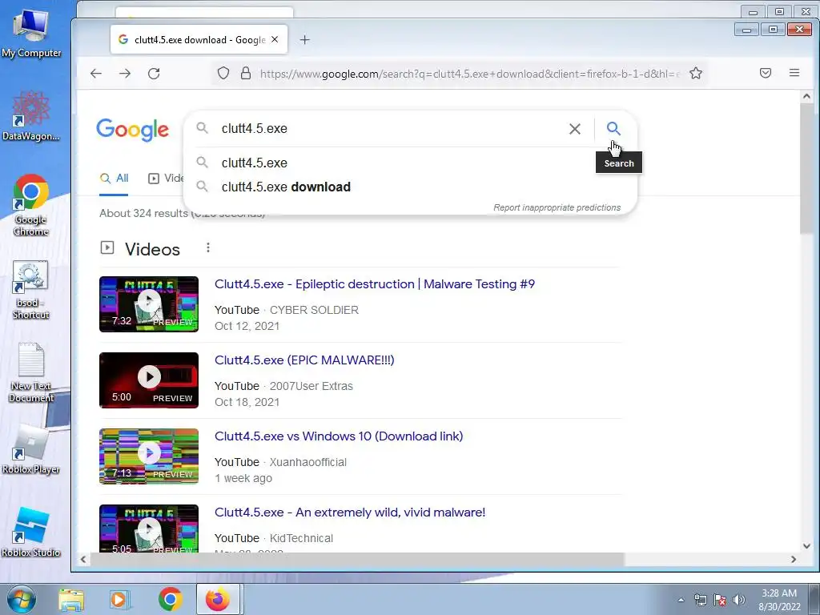
Task: Open the volume speaker tray icon
Action: coord(739,600)
